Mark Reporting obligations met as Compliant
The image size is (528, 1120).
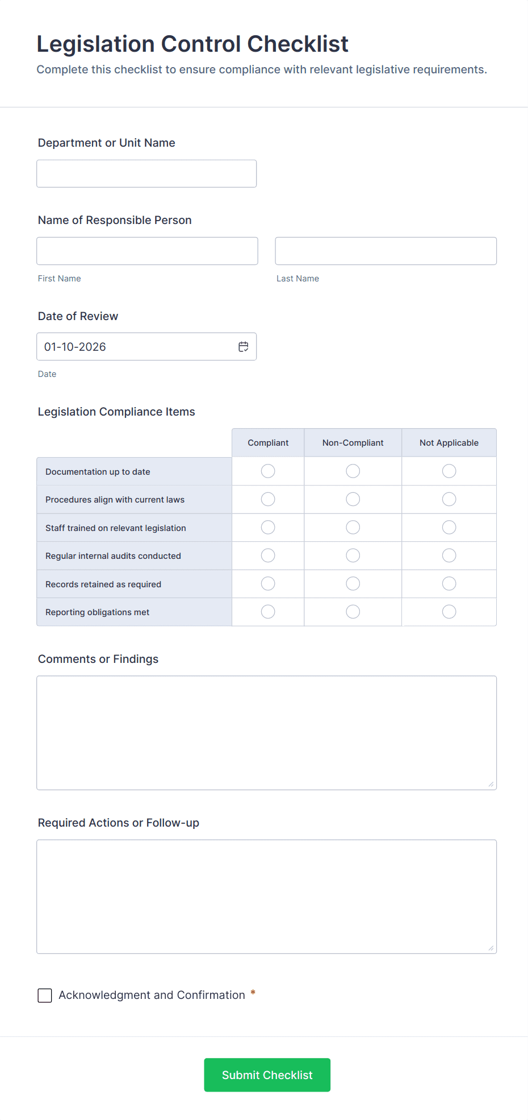[x=268, y=612]
